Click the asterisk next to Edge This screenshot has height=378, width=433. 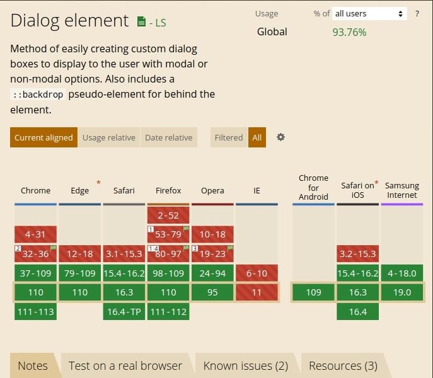[98, 183]
